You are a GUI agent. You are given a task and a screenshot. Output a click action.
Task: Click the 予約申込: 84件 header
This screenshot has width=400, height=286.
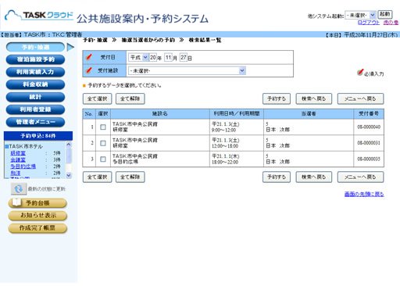point(38,136)
